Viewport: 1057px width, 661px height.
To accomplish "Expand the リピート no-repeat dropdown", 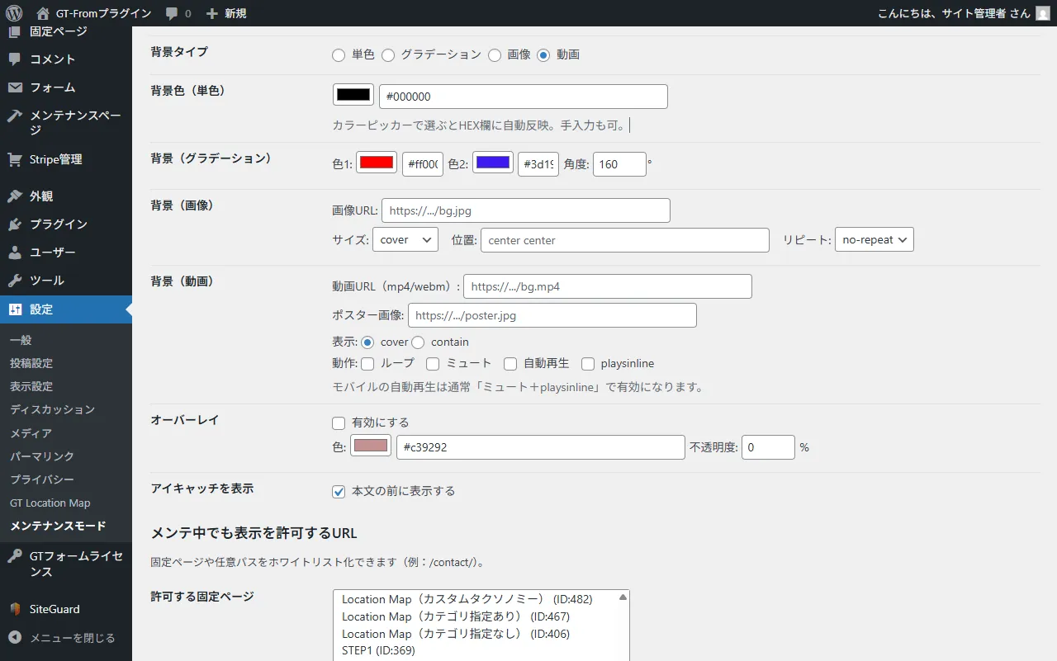I will [x=874, y=240].
